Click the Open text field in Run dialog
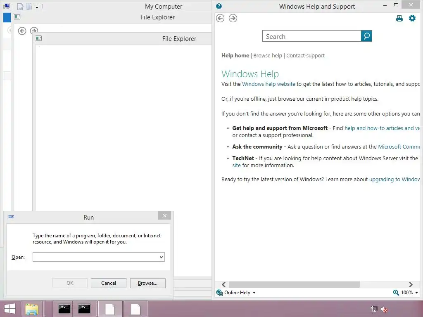423x317 pixels. 95,257
